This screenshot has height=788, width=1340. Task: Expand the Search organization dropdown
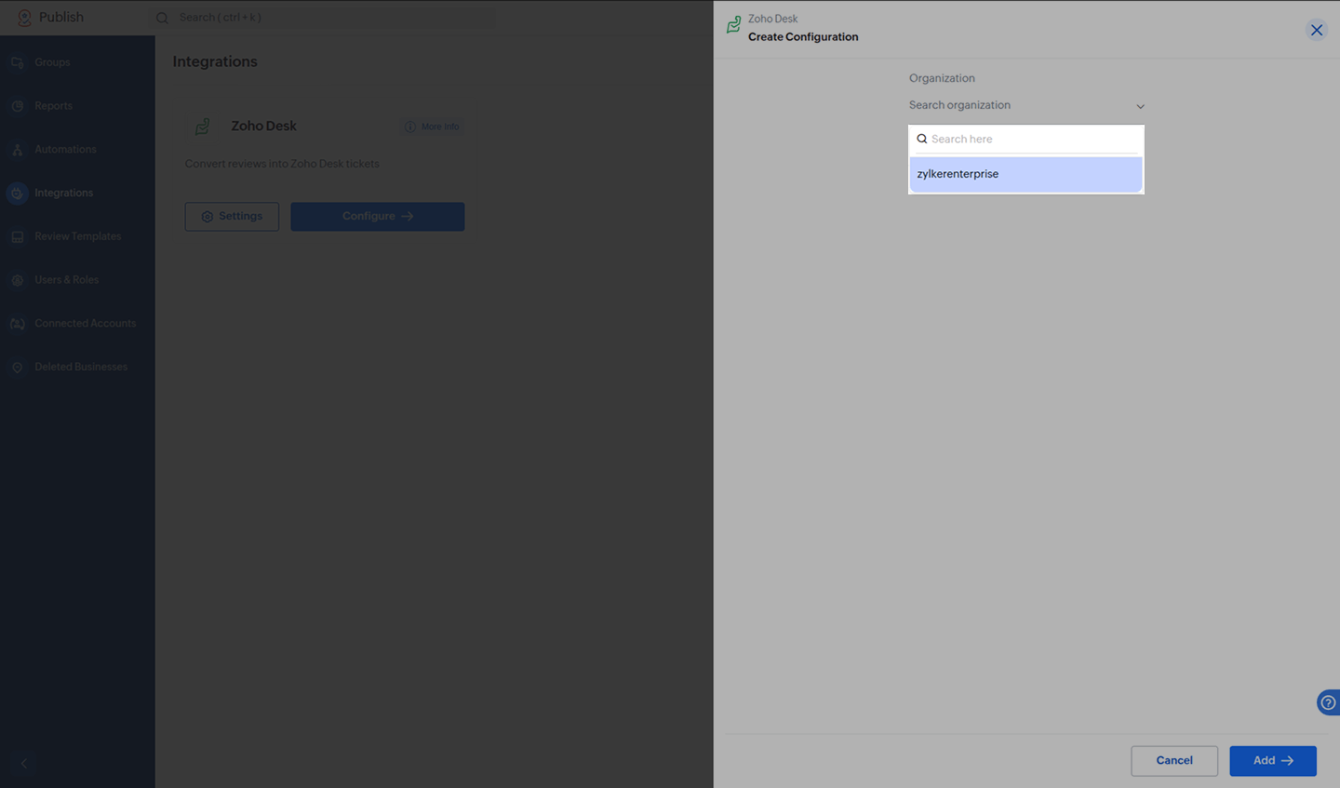pyautogui.click(x=1026, y=105)
